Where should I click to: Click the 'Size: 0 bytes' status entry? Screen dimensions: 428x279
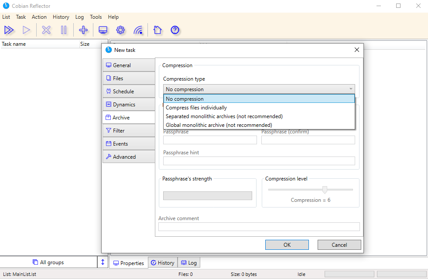click(244, 274)
